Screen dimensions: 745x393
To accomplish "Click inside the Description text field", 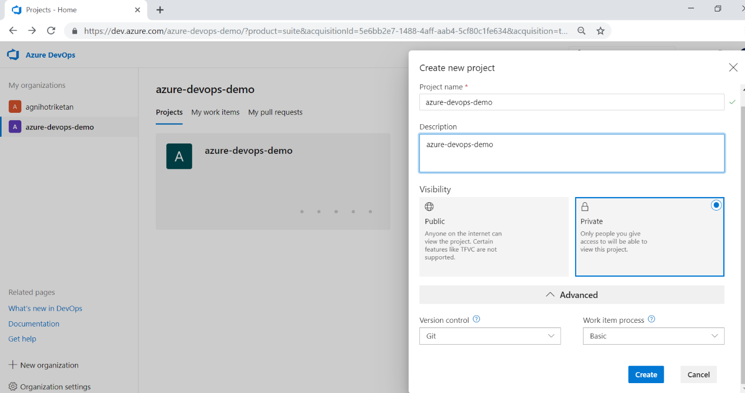I will click(x=572, y=153).
